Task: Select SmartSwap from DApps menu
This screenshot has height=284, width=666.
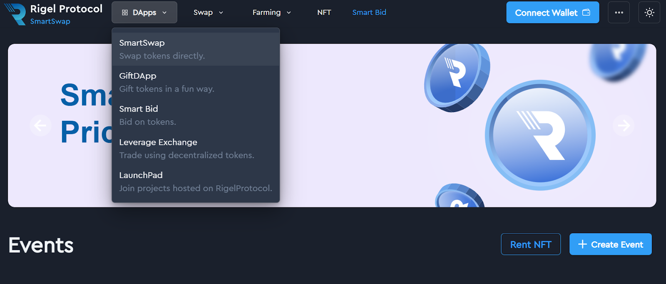Action: 196,49
